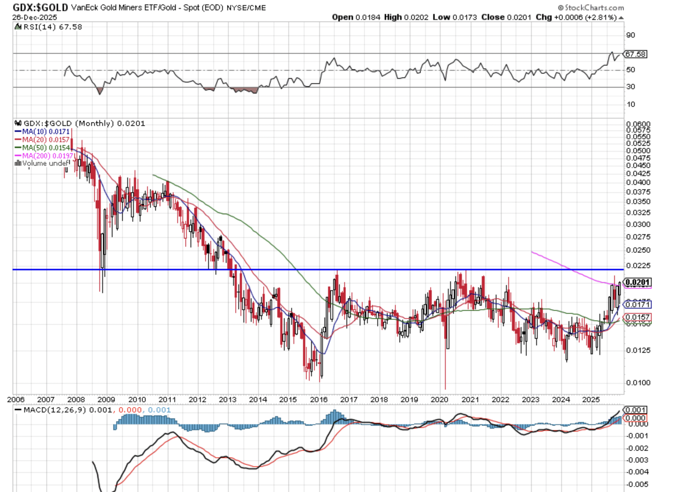Select the green MA(50) legend entry
Viewport: 673px width, 492px height.
pyautogui.click(x=42, y=148)
